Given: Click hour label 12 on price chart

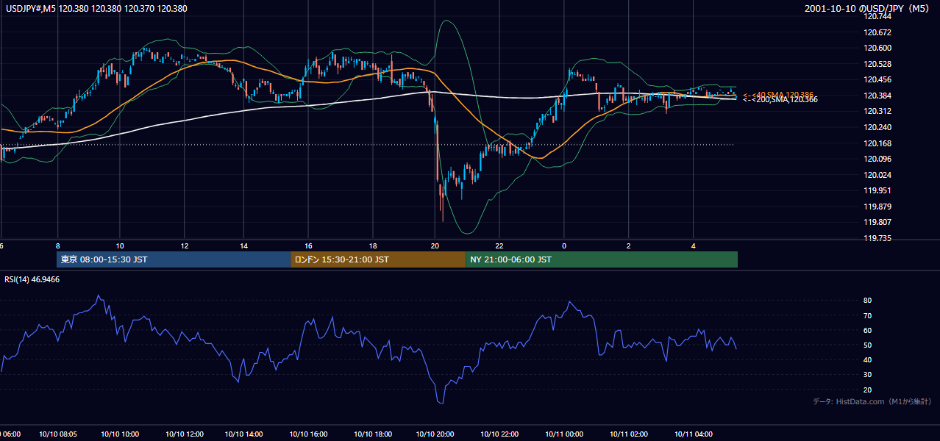Looking at the screenshot, I should pos(184,245).
